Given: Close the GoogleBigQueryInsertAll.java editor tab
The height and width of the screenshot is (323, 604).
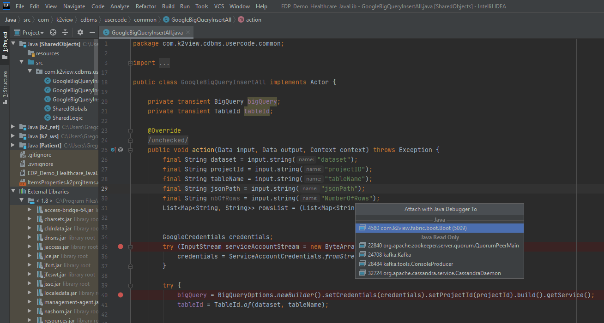Looking at the screenshot, I should pyautogui.click(x=188, y=33).
